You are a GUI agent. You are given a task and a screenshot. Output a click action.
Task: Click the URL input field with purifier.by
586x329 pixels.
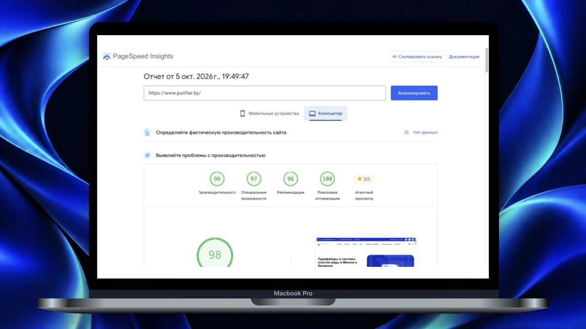(265, 93)
